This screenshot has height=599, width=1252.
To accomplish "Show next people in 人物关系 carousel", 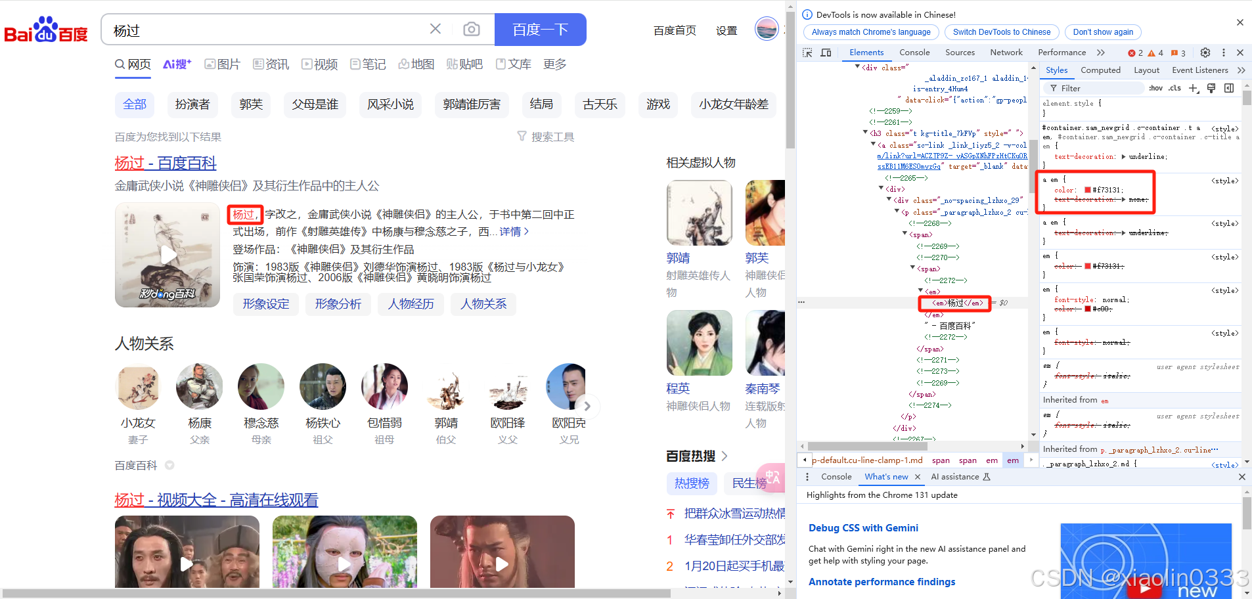I will point(587,406).
